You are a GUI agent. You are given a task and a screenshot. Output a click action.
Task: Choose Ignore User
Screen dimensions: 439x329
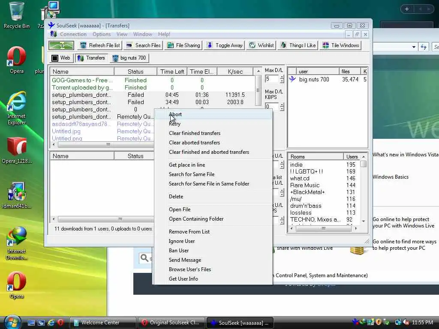213,241
